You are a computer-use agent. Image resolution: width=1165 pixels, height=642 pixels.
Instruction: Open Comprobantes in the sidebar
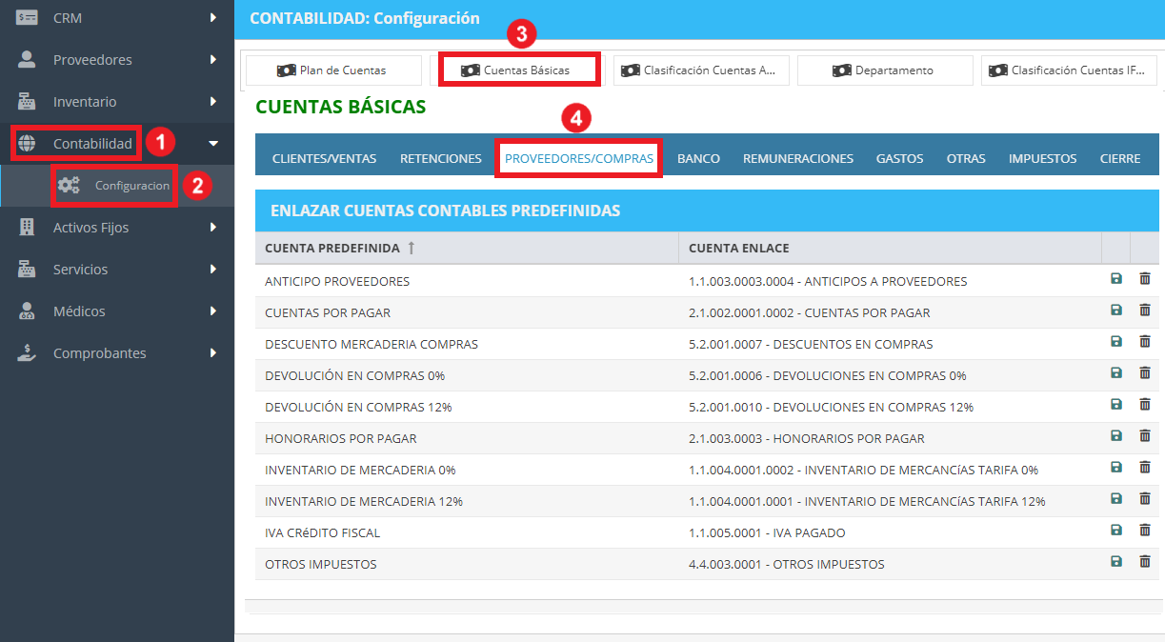click(x=100, y=353)
